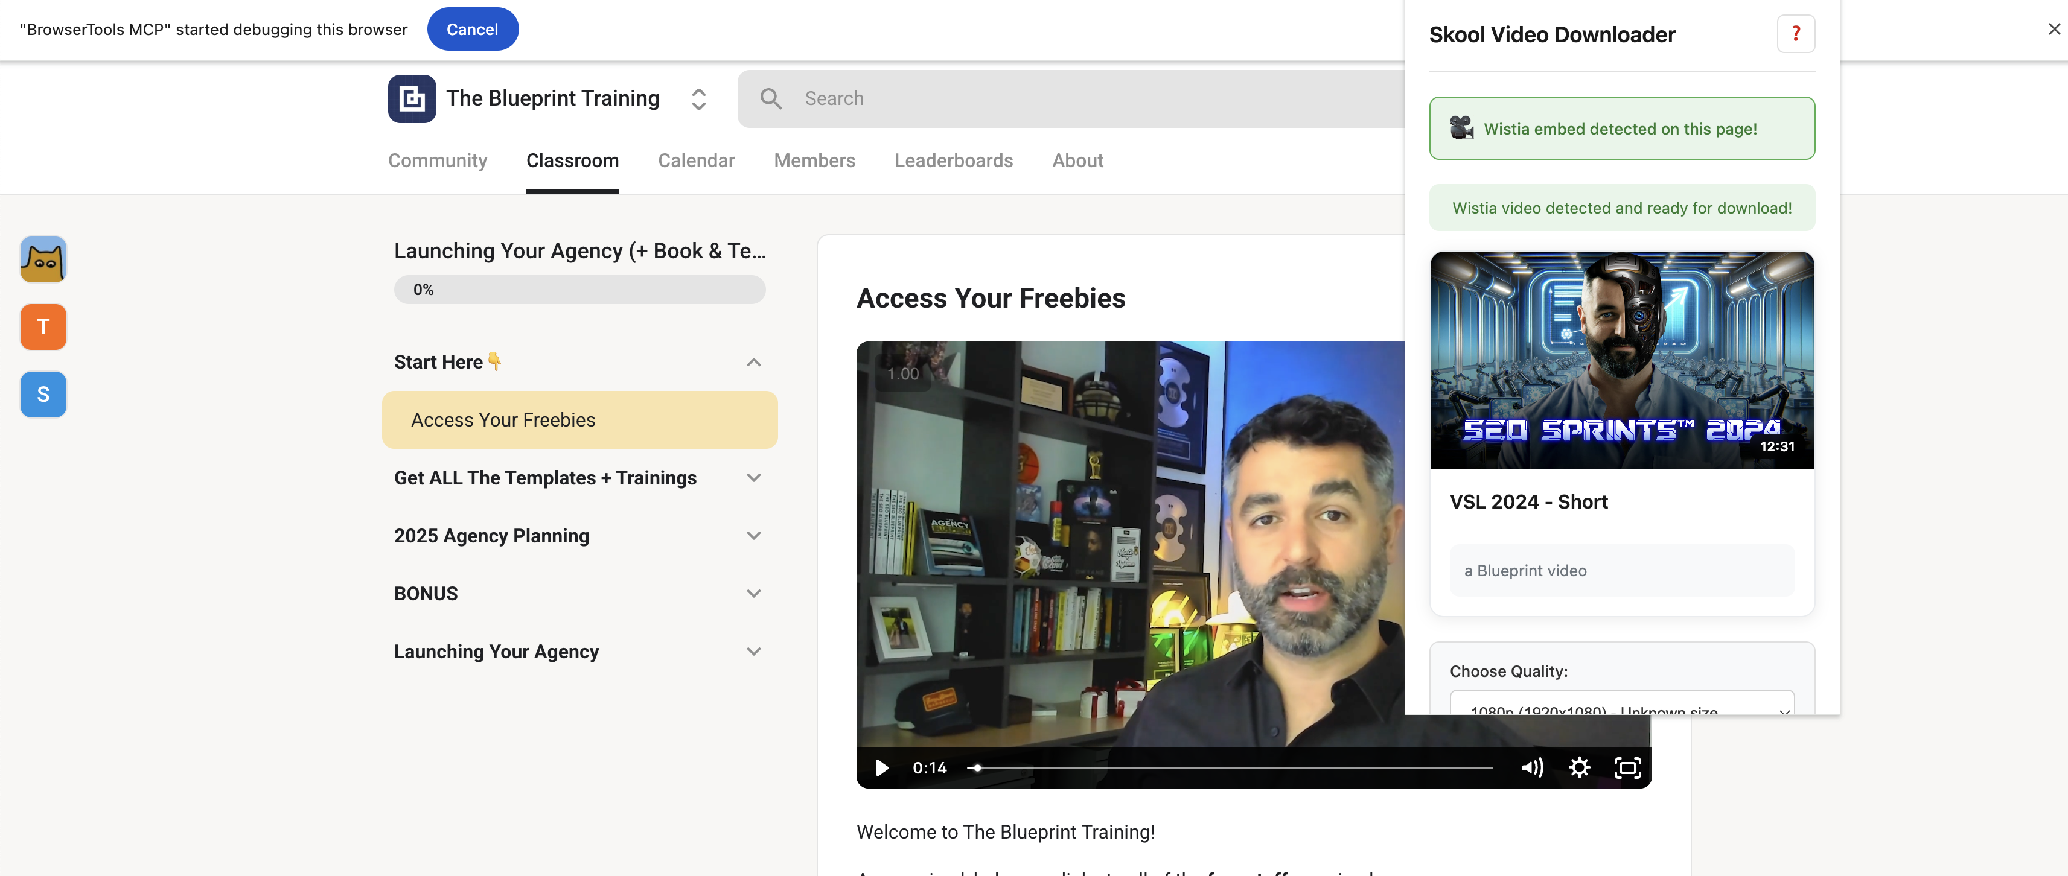Image resolution: width=2068 pixels, height=876 pixels.
Task: Cancel the BrowserTools MCP debugging
Action: 472,29
